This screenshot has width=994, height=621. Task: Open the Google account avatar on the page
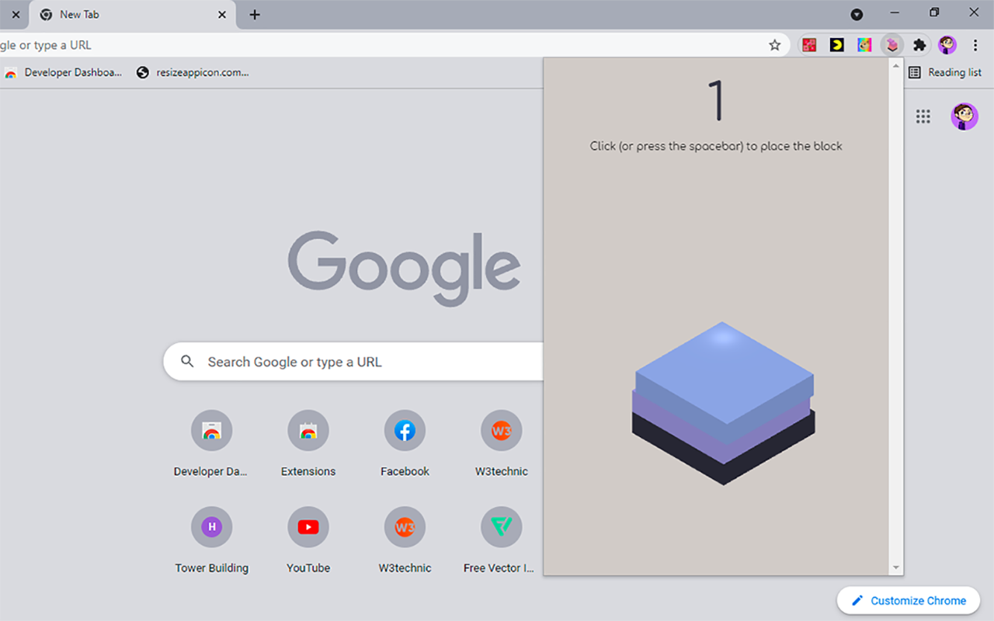coord(964,116)
